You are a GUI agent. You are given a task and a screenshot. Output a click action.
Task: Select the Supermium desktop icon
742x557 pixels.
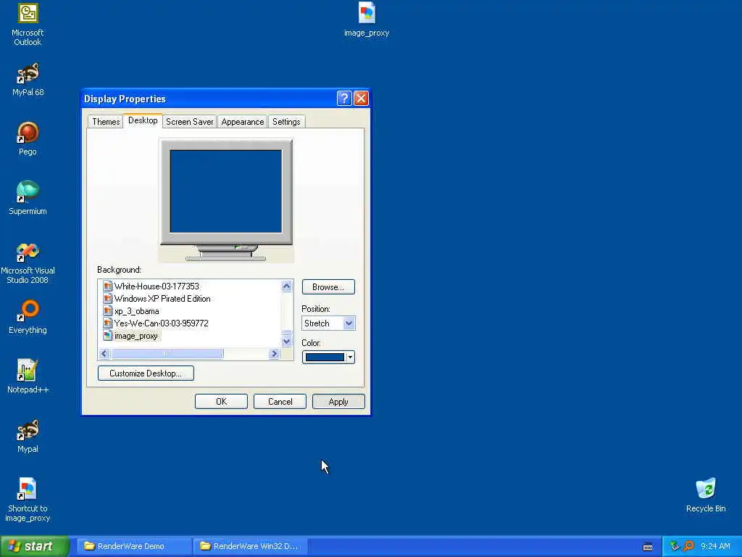[28, 198]
